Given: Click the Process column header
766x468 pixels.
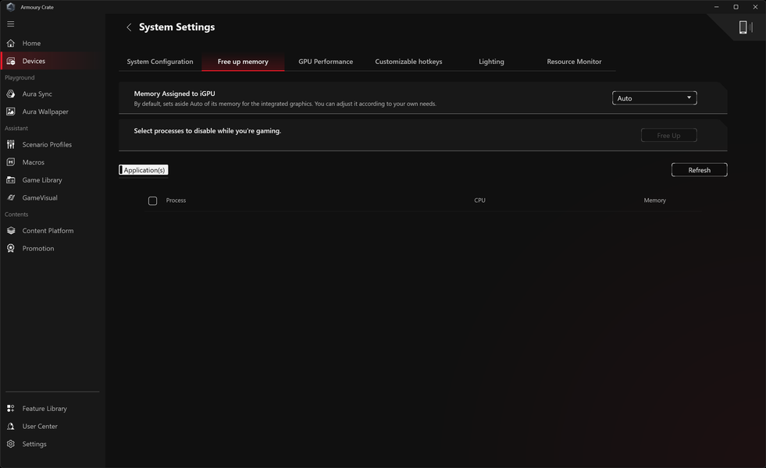Looking at the screenshot, I should pos(176,200).
